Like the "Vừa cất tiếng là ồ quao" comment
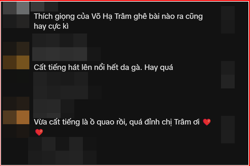 coord(228,130)
